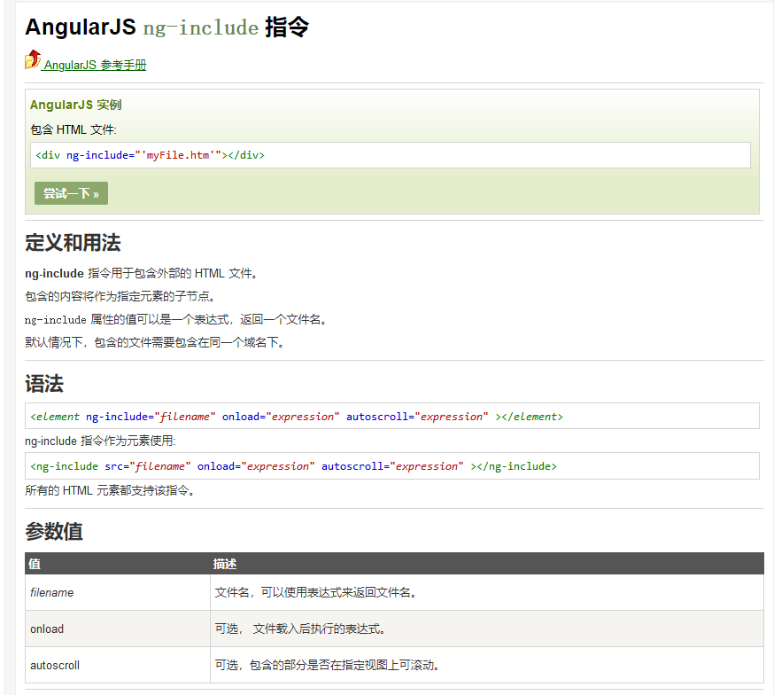Open the AngularJS 参考手册 link
The image size is (774, 695).
click(94, 65)
